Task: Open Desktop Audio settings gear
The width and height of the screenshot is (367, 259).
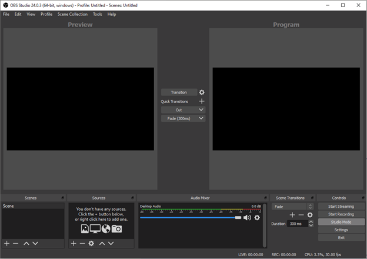Action: point(257,218)
